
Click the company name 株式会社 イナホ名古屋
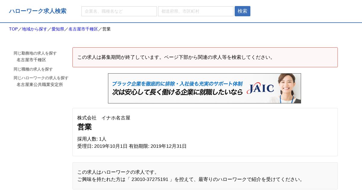pos(104,118)
